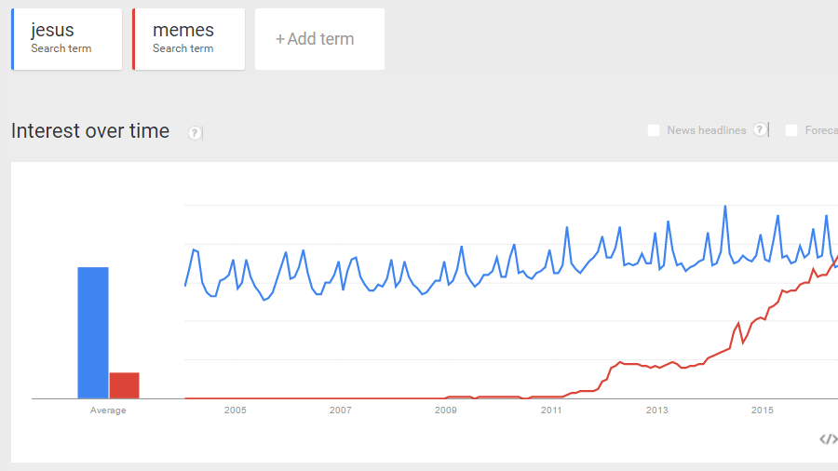Click the Average label under the bars
Image resolution: width=838 pixels, height=471 pixels.
click(108, 410)
